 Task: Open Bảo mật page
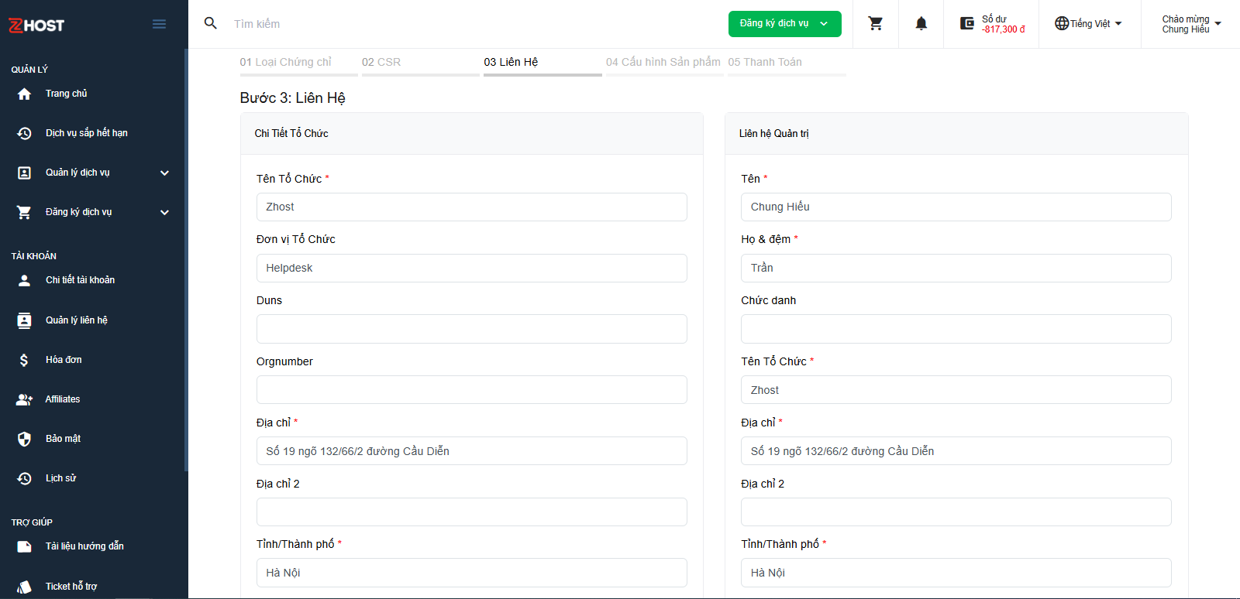[x=63, y=439]
